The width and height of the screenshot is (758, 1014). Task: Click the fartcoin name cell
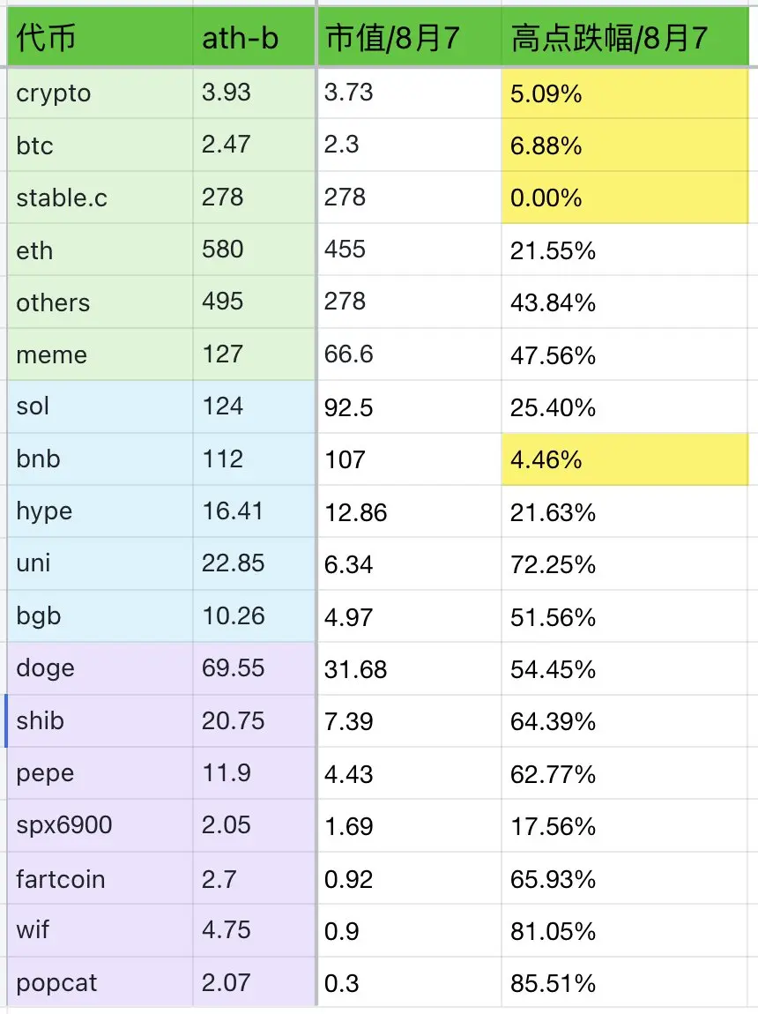100,878
